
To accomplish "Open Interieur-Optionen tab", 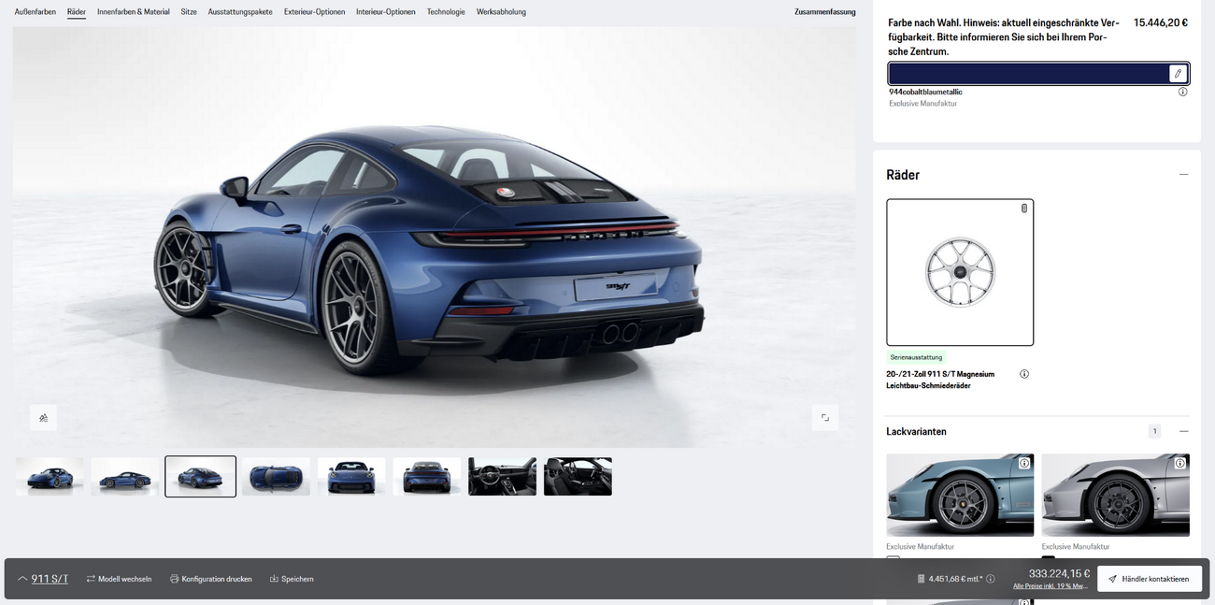I will pyautogui.click(x=386, y=12).
